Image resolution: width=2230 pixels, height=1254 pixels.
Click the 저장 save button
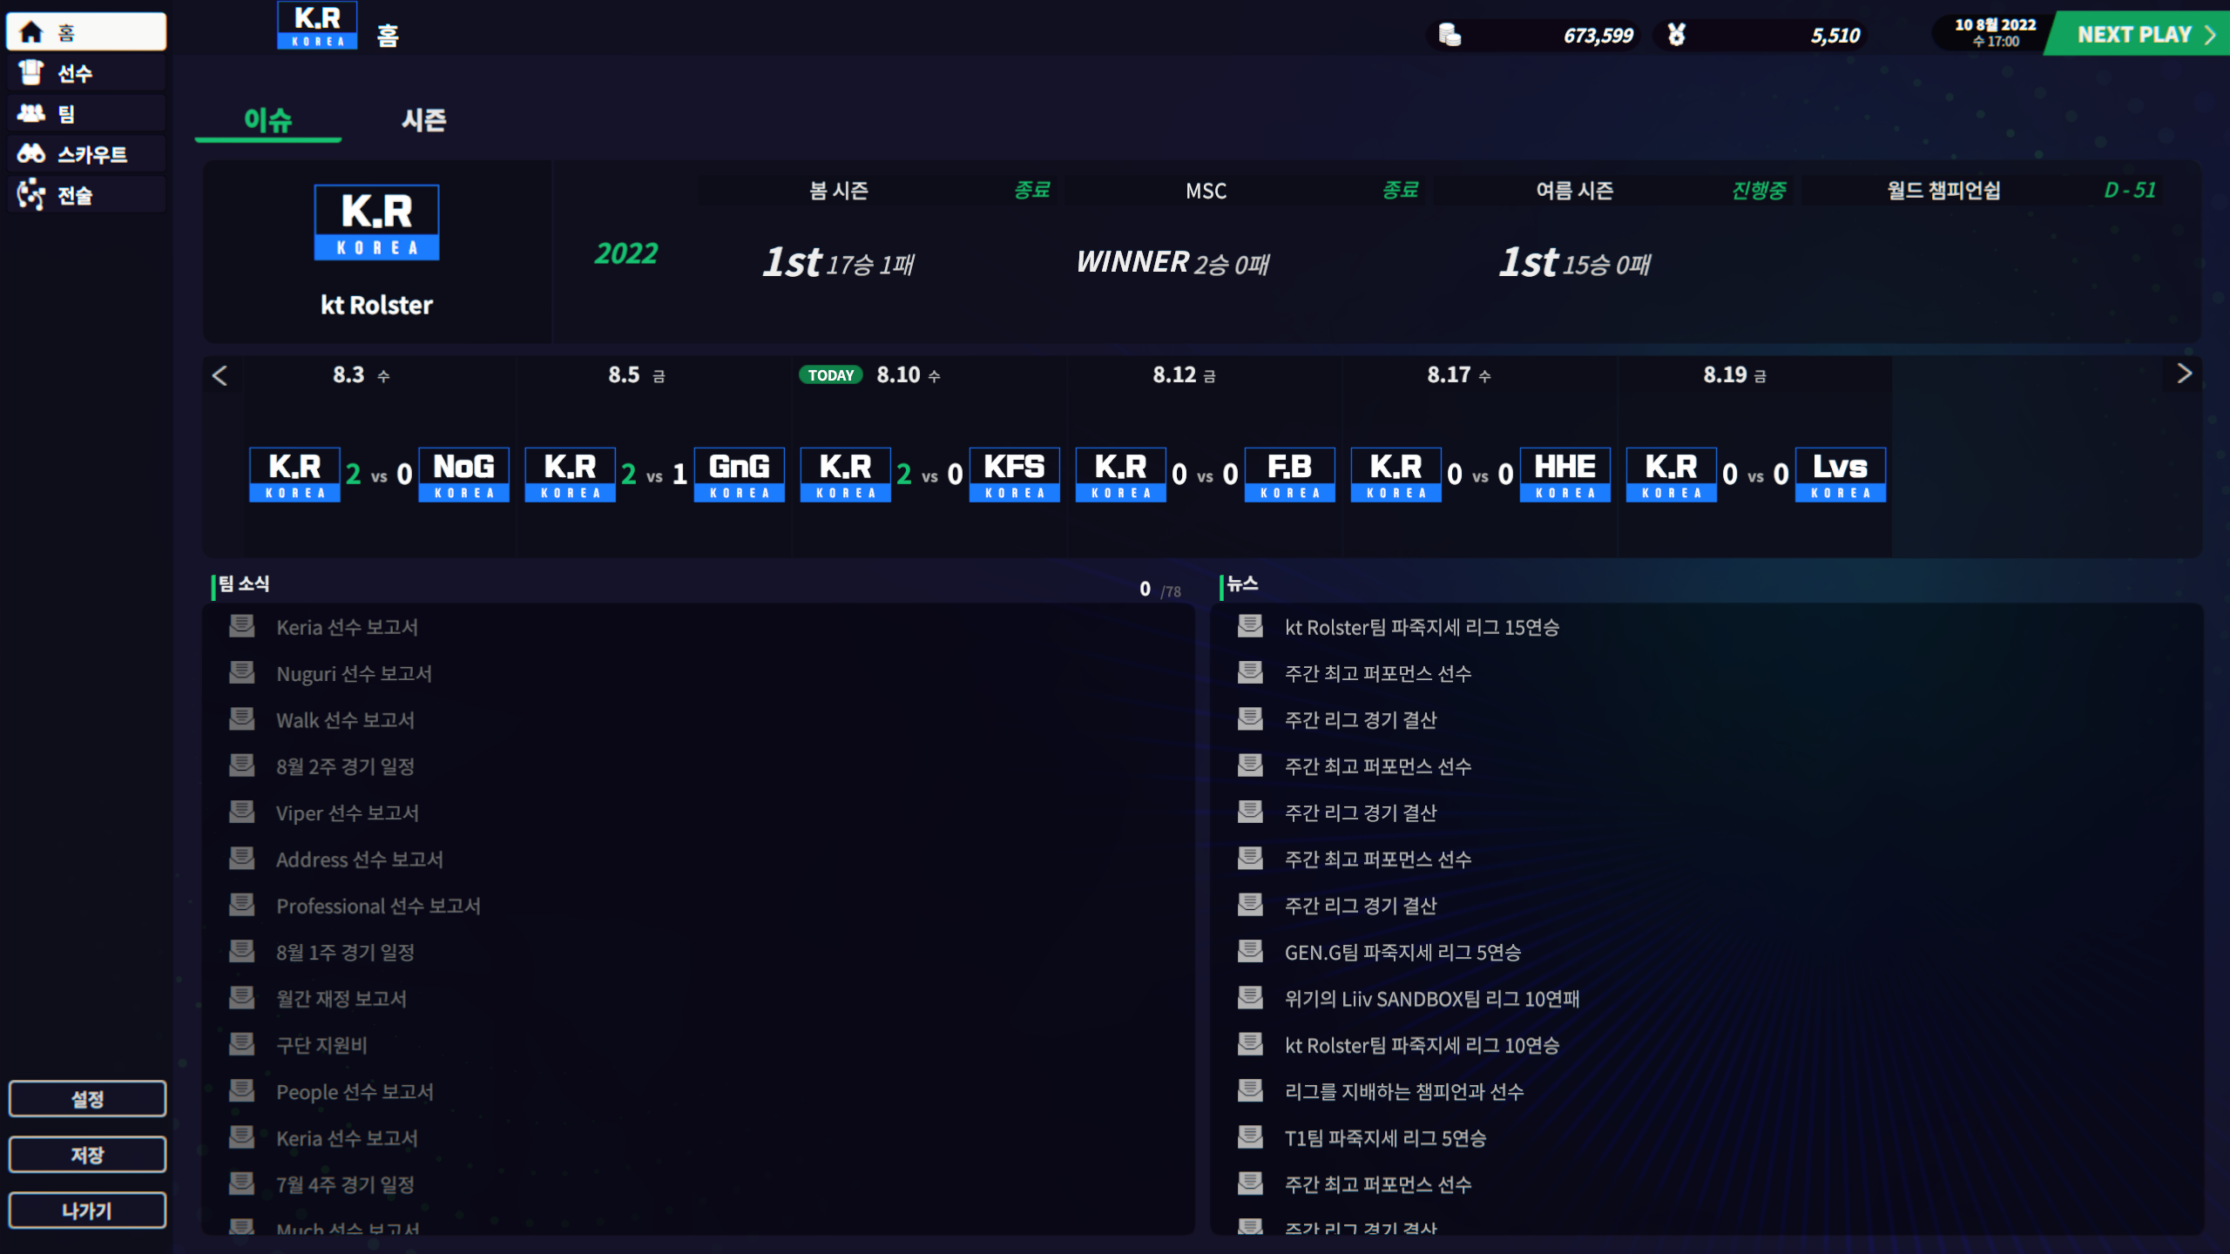tap(87, 1155)
